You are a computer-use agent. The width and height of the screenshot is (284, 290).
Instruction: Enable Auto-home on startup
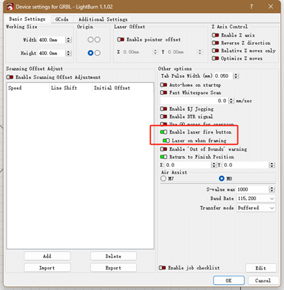pyautogui.click(x=163, y=85)
